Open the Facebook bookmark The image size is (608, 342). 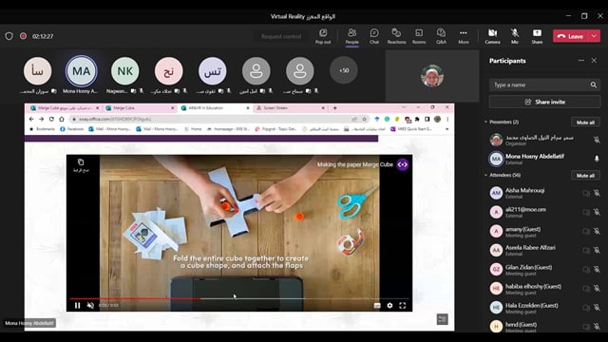[x=72, y=129]
